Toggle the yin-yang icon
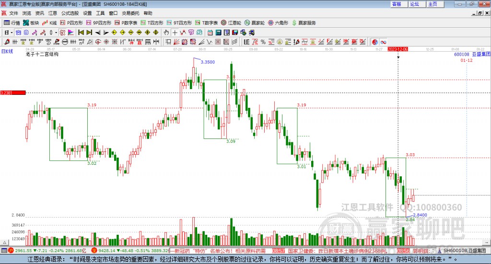This screenshot has height=264, width=491. click(375, 42)
